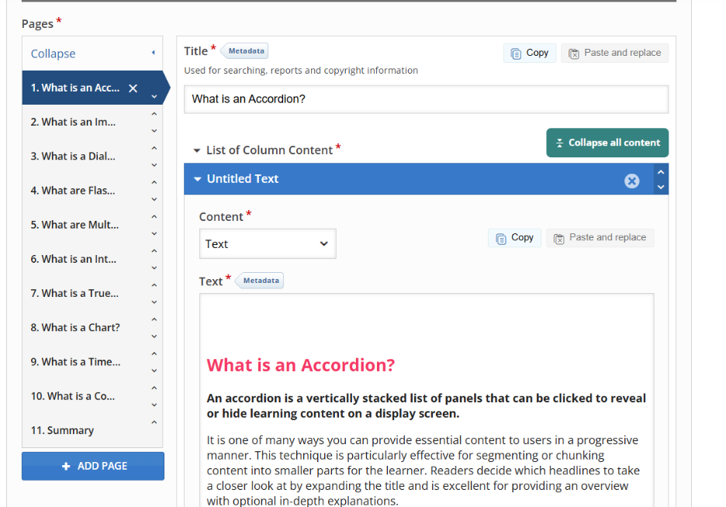Click top Paste and replace button
Image resolution: width=726 pixels, height=507 pixels.
(x=614, y=53)
